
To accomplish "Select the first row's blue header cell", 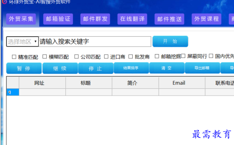I will coord(13,92).
